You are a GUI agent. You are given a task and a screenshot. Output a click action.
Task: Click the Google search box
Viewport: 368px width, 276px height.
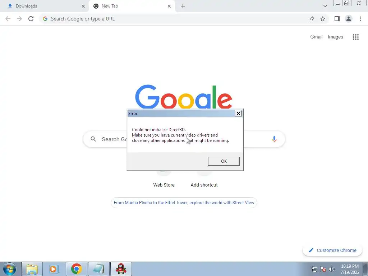(x=184, y=139)
